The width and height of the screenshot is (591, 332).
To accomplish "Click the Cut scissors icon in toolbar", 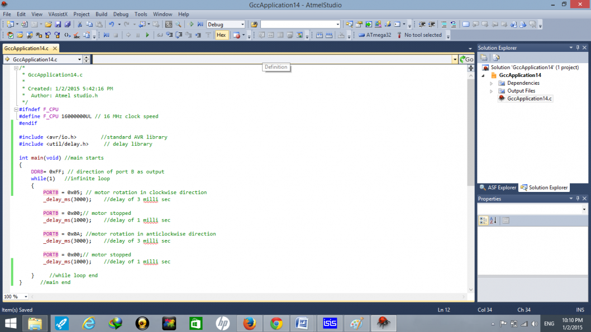I will coord(80,25).
